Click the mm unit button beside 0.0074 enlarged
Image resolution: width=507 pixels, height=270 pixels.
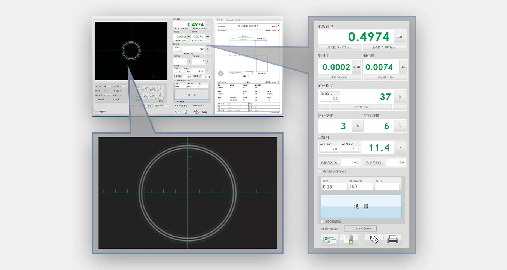point(403,67)
